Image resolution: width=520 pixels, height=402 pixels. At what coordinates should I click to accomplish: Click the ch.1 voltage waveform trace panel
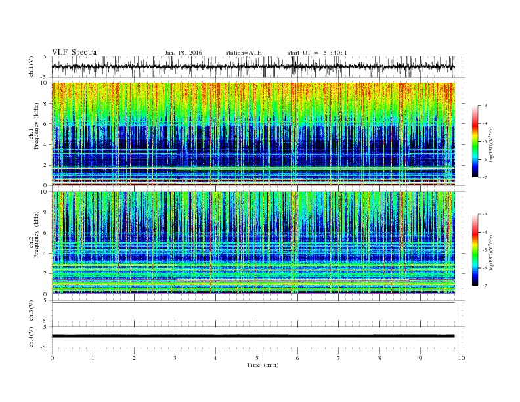[258, 66]
